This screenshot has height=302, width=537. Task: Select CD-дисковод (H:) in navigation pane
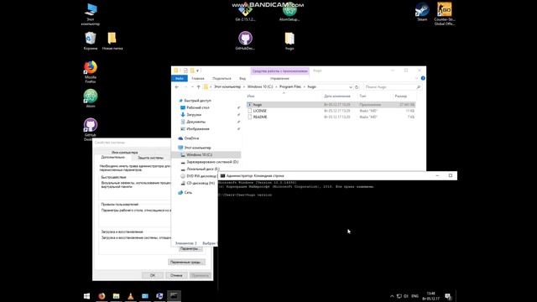point(198,183)
